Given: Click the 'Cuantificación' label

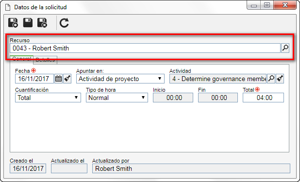Looking at the screenshot, I should (x=32, y=90).
